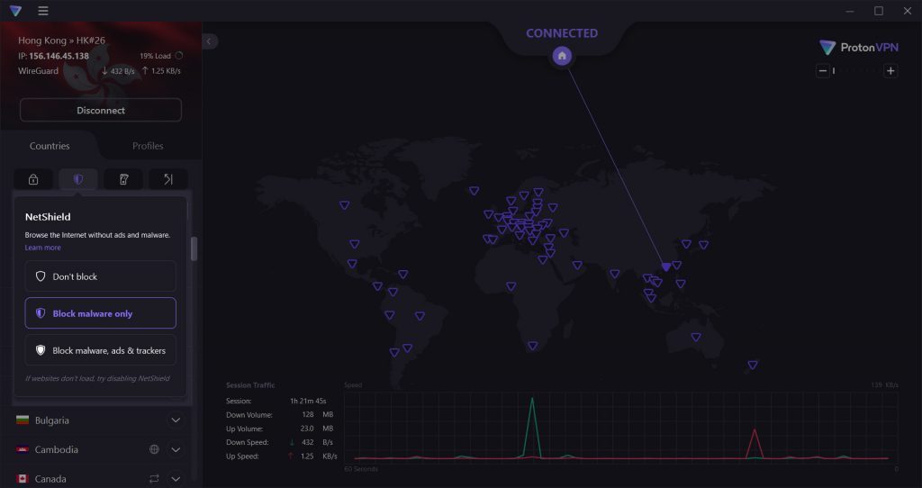Image resolution: width=922 pixels, height=488 pixels.
Task: Select Block malware only option
Action: [101, 313]
